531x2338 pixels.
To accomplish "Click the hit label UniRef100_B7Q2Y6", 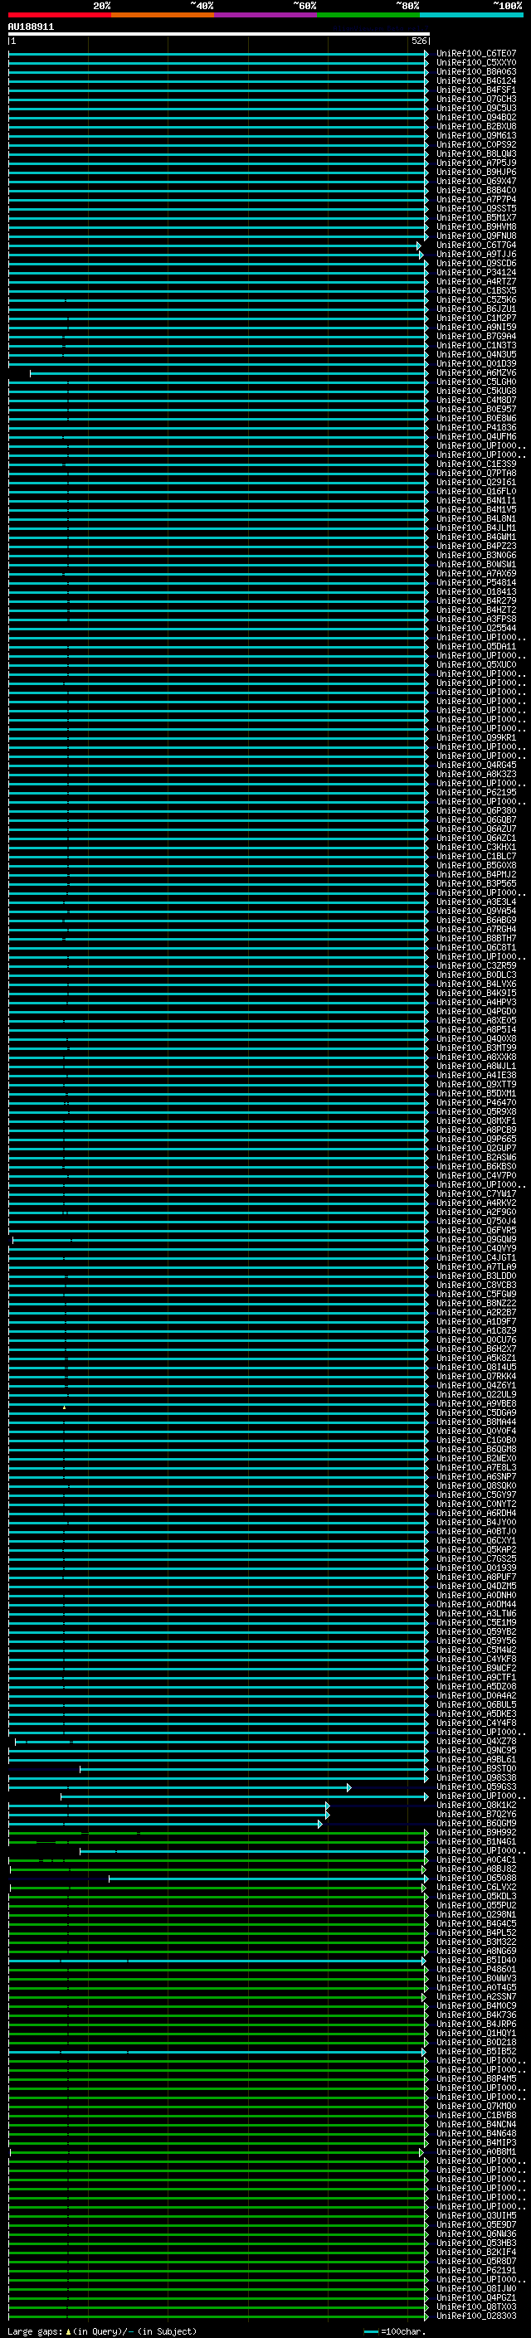I will click(x=475, y=1815).
